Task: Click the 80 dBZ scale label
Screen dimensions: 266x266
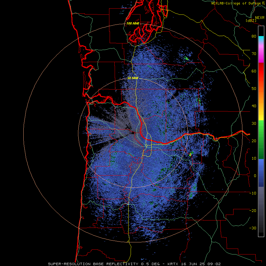Action: pos(254,36)
